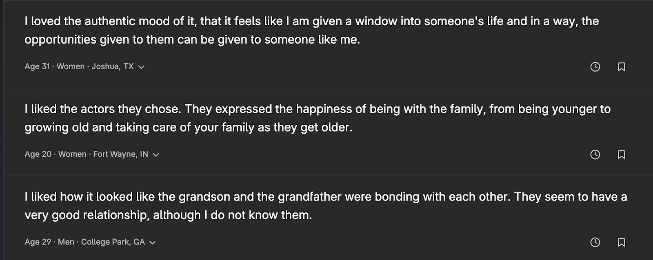Click "Women" label on the Age 31 response
The height and width of the screenshot is (260, 653).
pyautogui.click(x=71, y=66)
